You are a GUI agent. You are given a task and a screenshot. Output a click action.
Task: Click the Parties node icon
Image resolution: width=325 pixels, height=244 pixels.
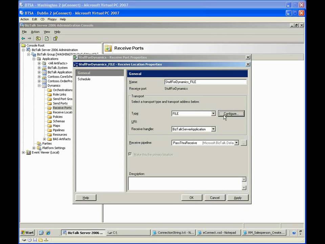(39, 143)
